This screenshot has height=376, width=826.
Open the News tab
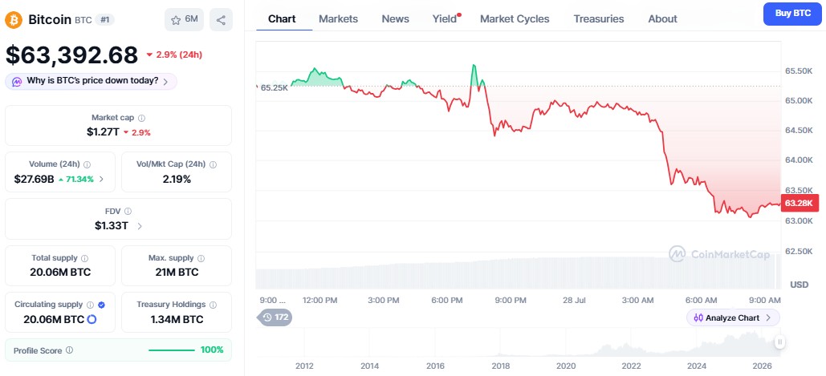click(395, 19)
